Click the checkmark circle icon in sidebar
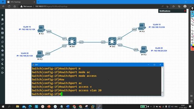Screen dimensions: 194x109 coord(2,59)
